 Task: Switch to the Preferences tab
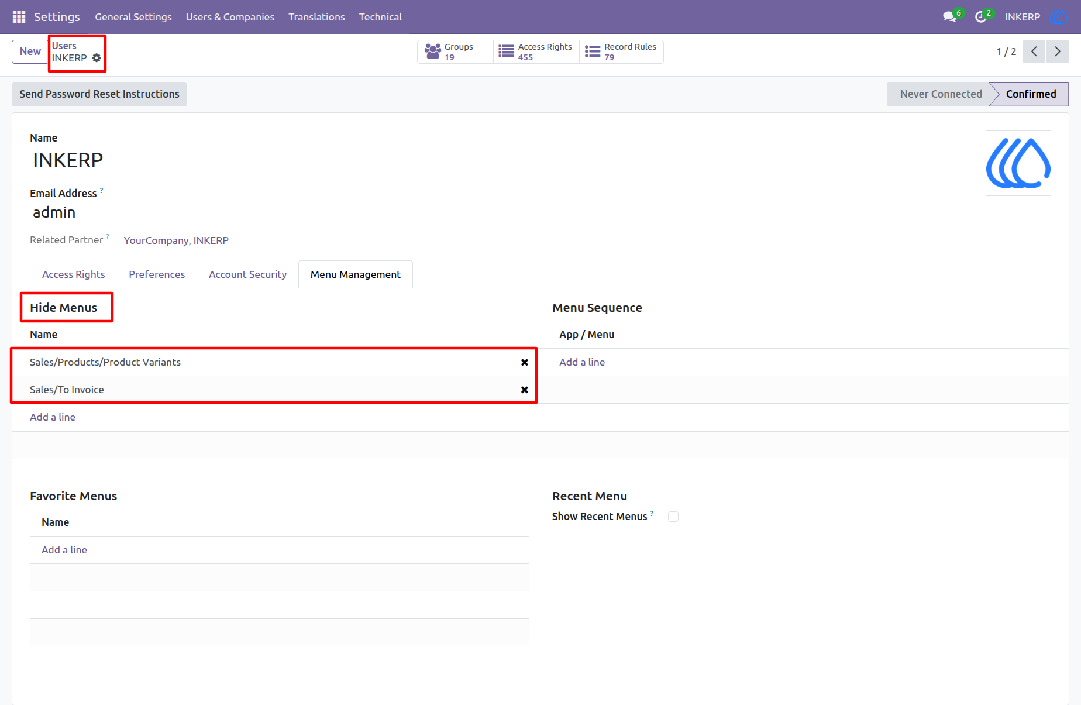(x=157, y=274)
